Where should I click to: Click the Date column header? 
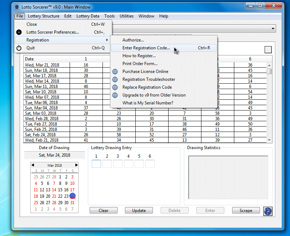click(x=46, y=59)
